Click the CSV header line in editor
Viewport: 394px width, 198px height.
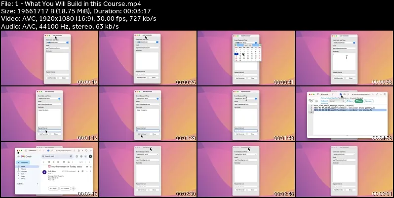[x=334, y=106]
